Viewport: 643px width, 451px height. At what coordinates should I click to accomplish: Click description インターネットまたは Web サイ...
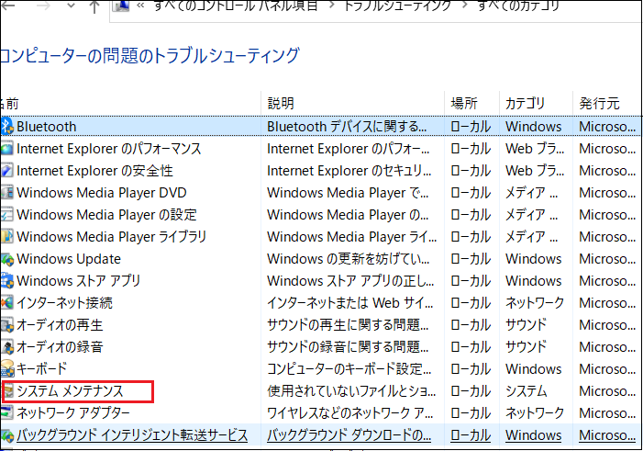tap(350, 303)
